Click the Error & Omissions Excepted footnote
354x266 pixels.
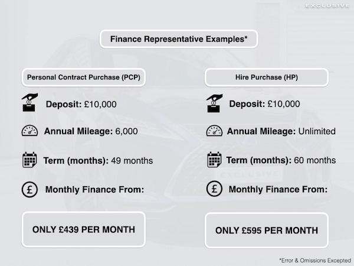click(314, 259)
